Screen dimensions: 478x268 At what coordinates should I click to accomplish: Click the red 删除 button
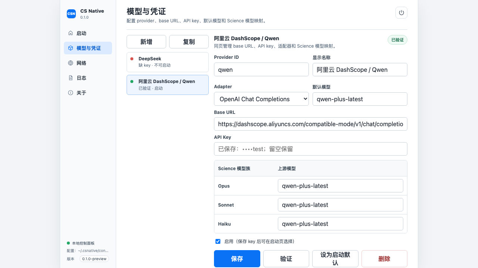click(x=384, y=259)
